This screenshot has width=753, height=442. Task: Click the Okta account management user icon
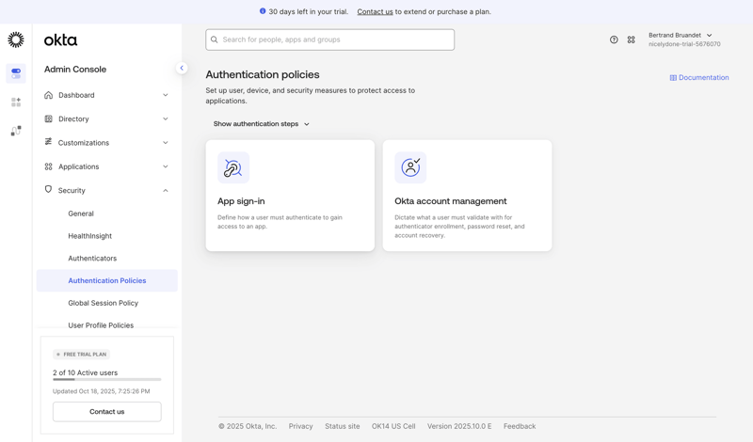410,167
